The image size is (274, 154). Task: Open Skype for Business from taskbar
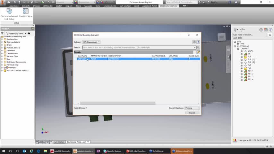(113, 151)
